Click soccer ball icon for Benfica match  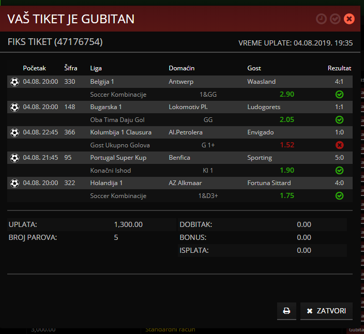tap(14, 158)
